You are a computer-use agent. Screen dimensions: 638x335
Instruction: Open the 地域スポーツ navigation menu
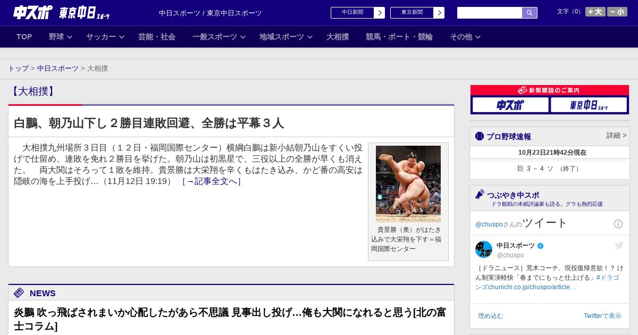coord(282,37)
